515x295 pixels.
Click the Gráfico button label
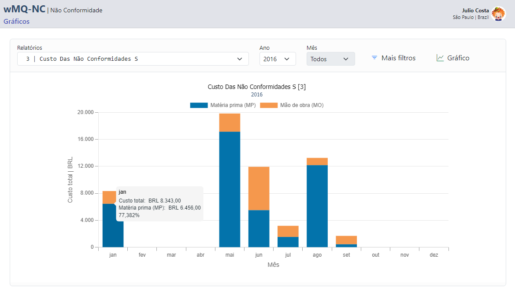tap(458, 58)
